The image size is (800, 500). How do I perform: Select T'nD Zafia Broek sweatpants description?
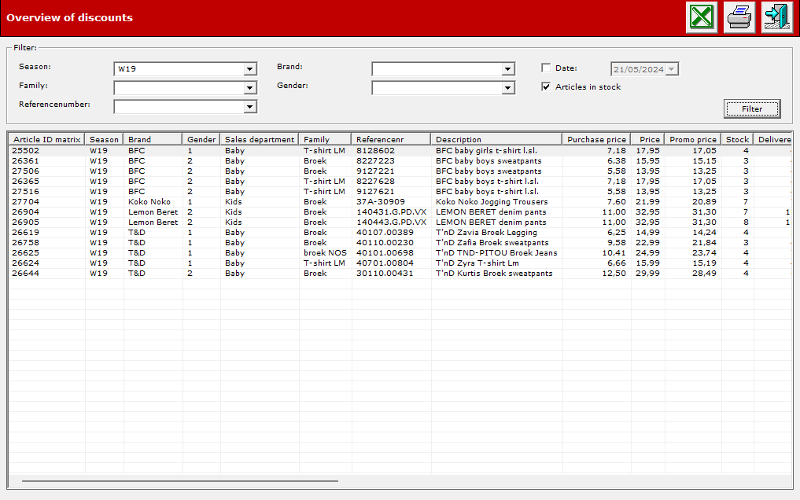point(492,242)
